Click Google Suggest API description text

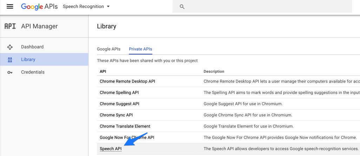243,104
